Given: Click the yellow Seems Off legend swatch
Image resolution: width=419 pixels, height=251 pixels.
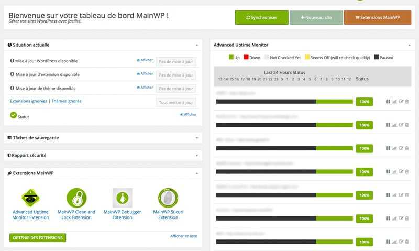Looking at the screenshot, I should [307, 57].
